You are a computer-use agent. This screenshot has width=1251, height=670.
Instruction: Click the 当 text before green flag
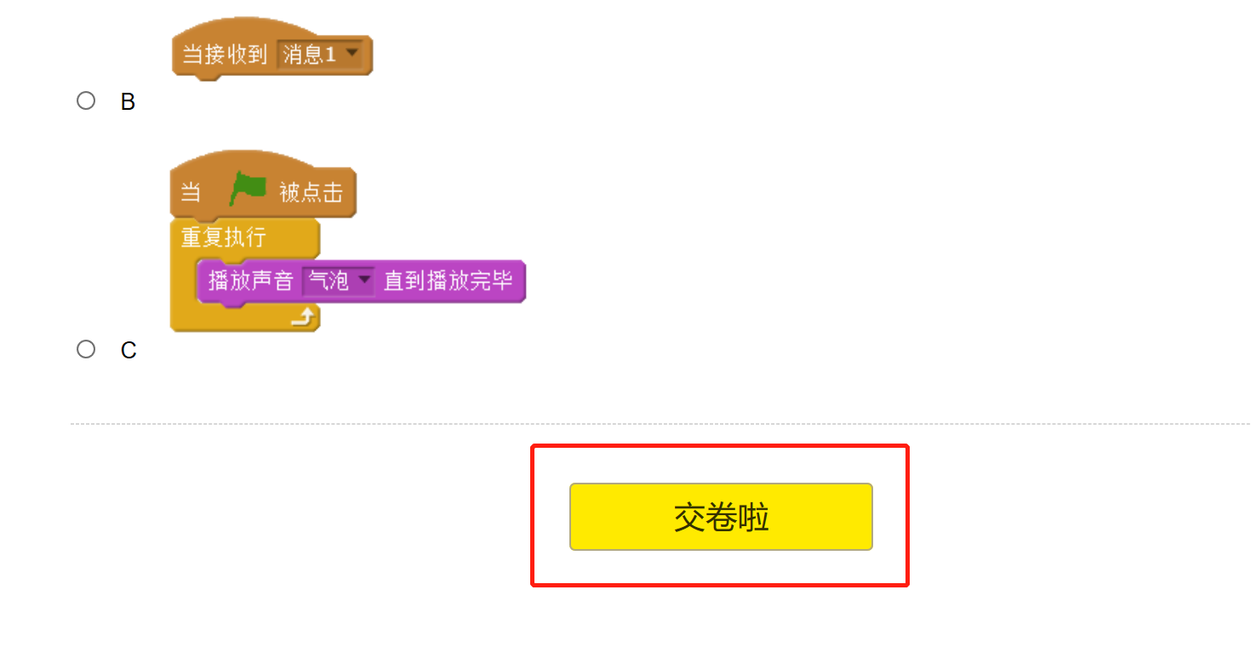coord(191,192)
